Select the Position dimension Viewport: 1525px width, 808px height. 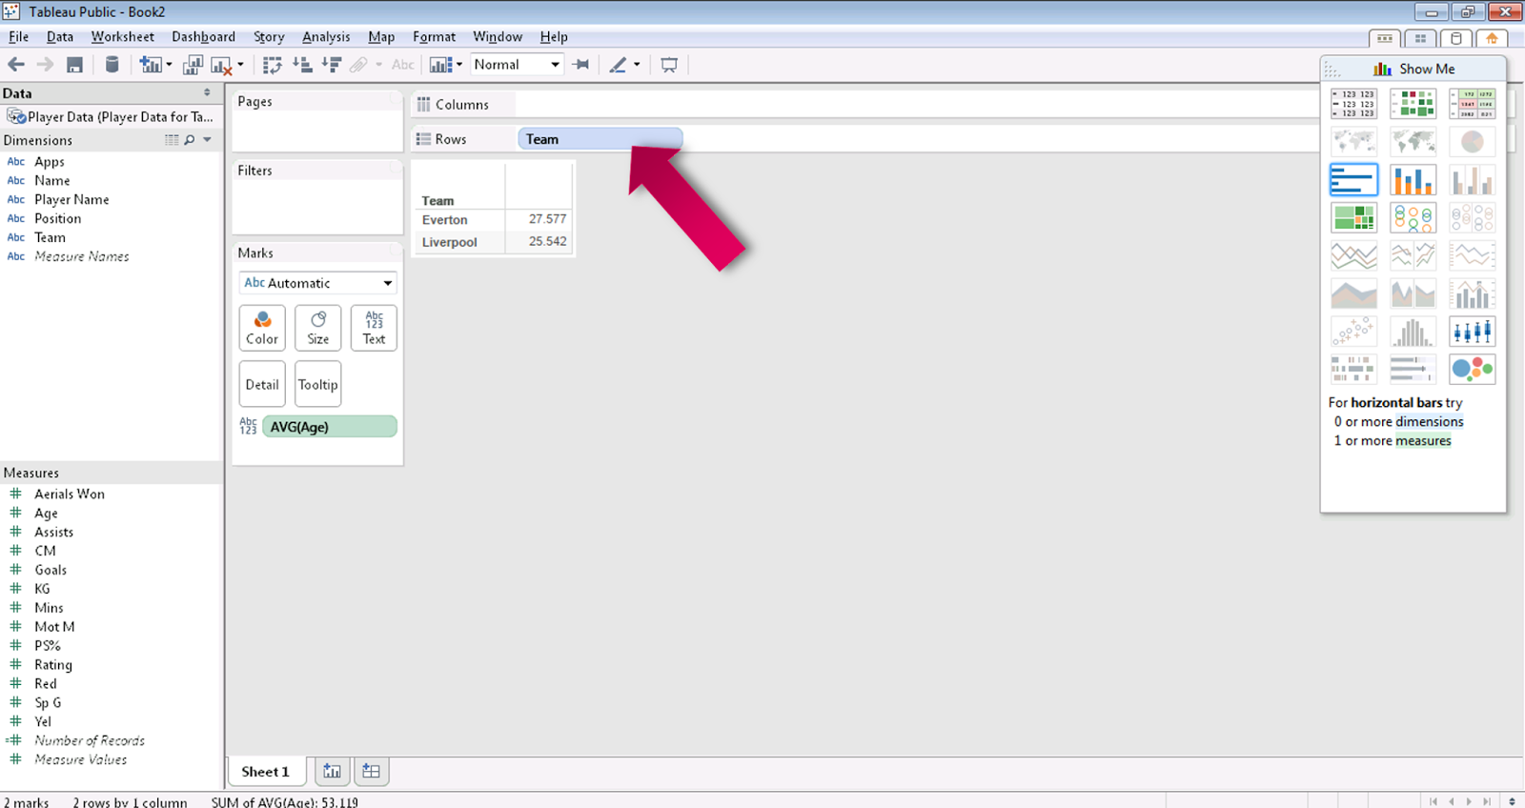coord(57,218)
